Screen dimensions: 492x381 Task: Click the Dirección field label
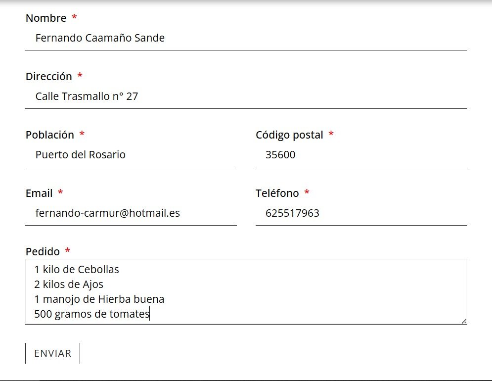49,77
